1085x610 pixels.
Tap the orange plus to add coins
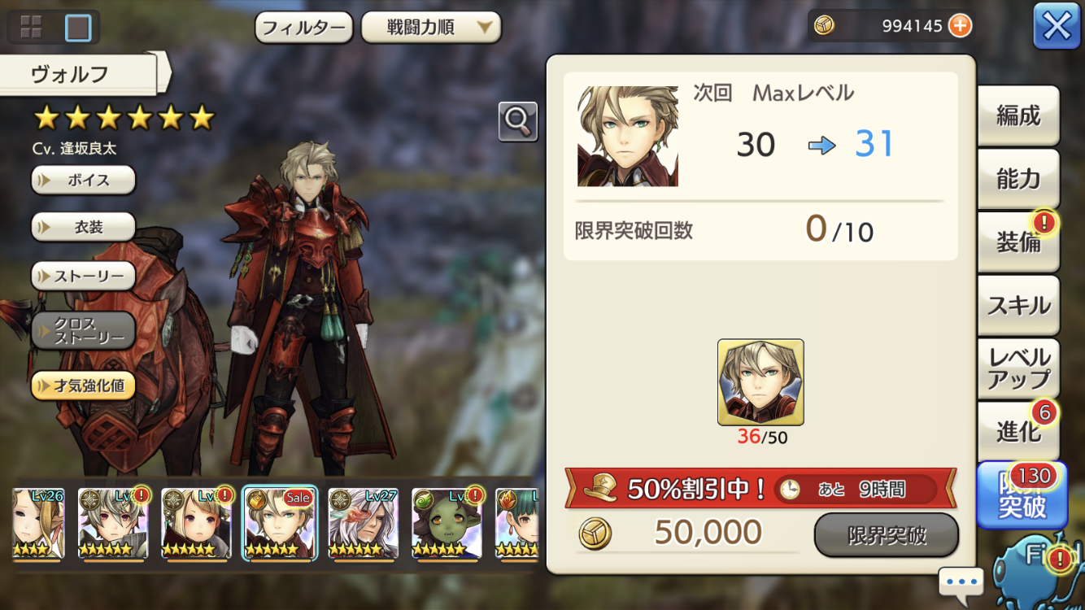(961, 26)
